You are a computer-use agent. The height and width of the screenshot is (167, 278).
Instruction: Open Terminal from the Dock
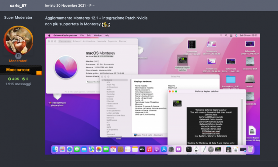coord(189,150)
